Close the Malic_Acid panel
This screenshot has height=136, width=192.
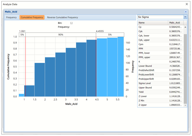click(186, 12)
